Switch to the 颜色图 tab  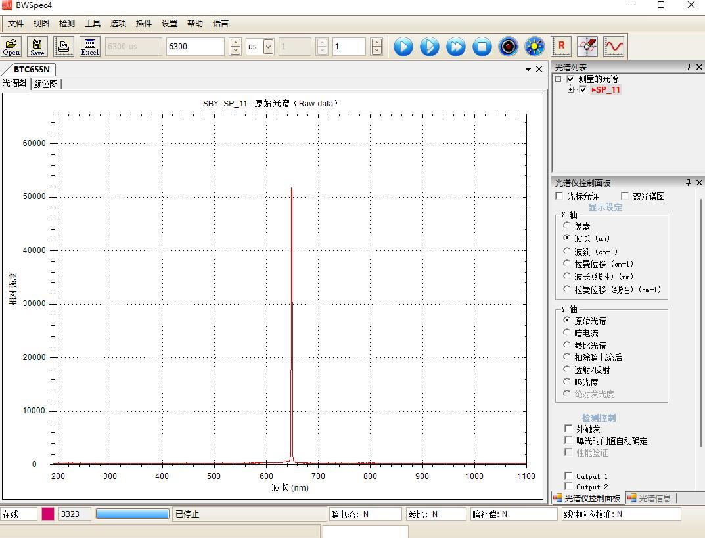pyautogui.click(x=46, y=84)
